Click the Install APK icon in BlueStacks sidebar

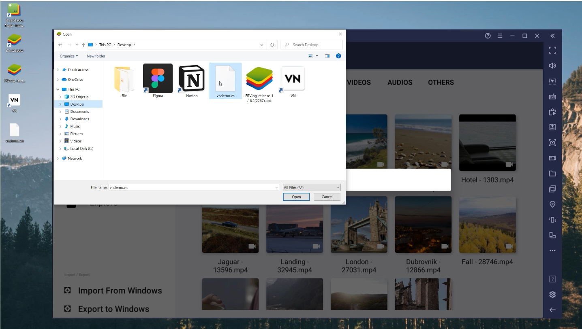(552, 127)
